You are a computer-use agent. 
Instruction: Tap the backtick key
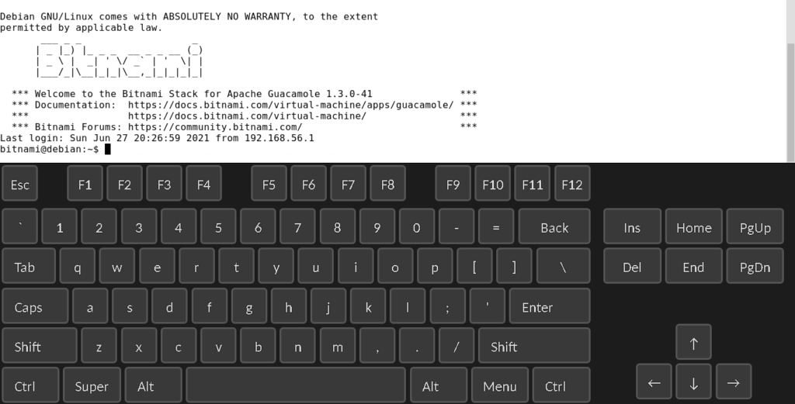tap(19, 226)
